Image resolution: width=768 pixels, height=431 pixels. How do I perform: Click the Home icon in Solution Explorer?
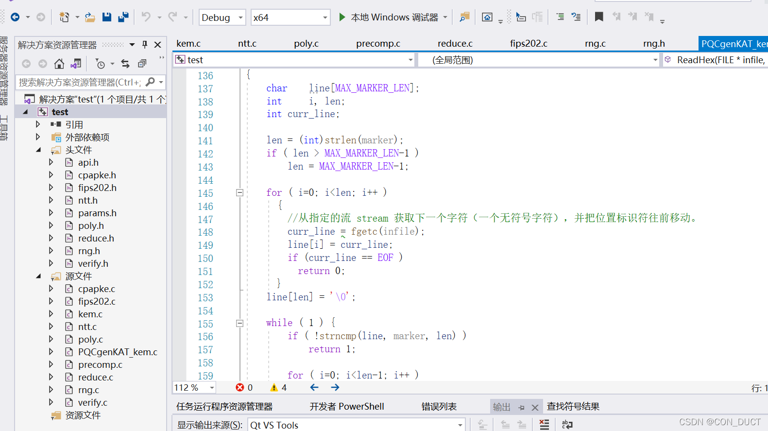[59, 64]
